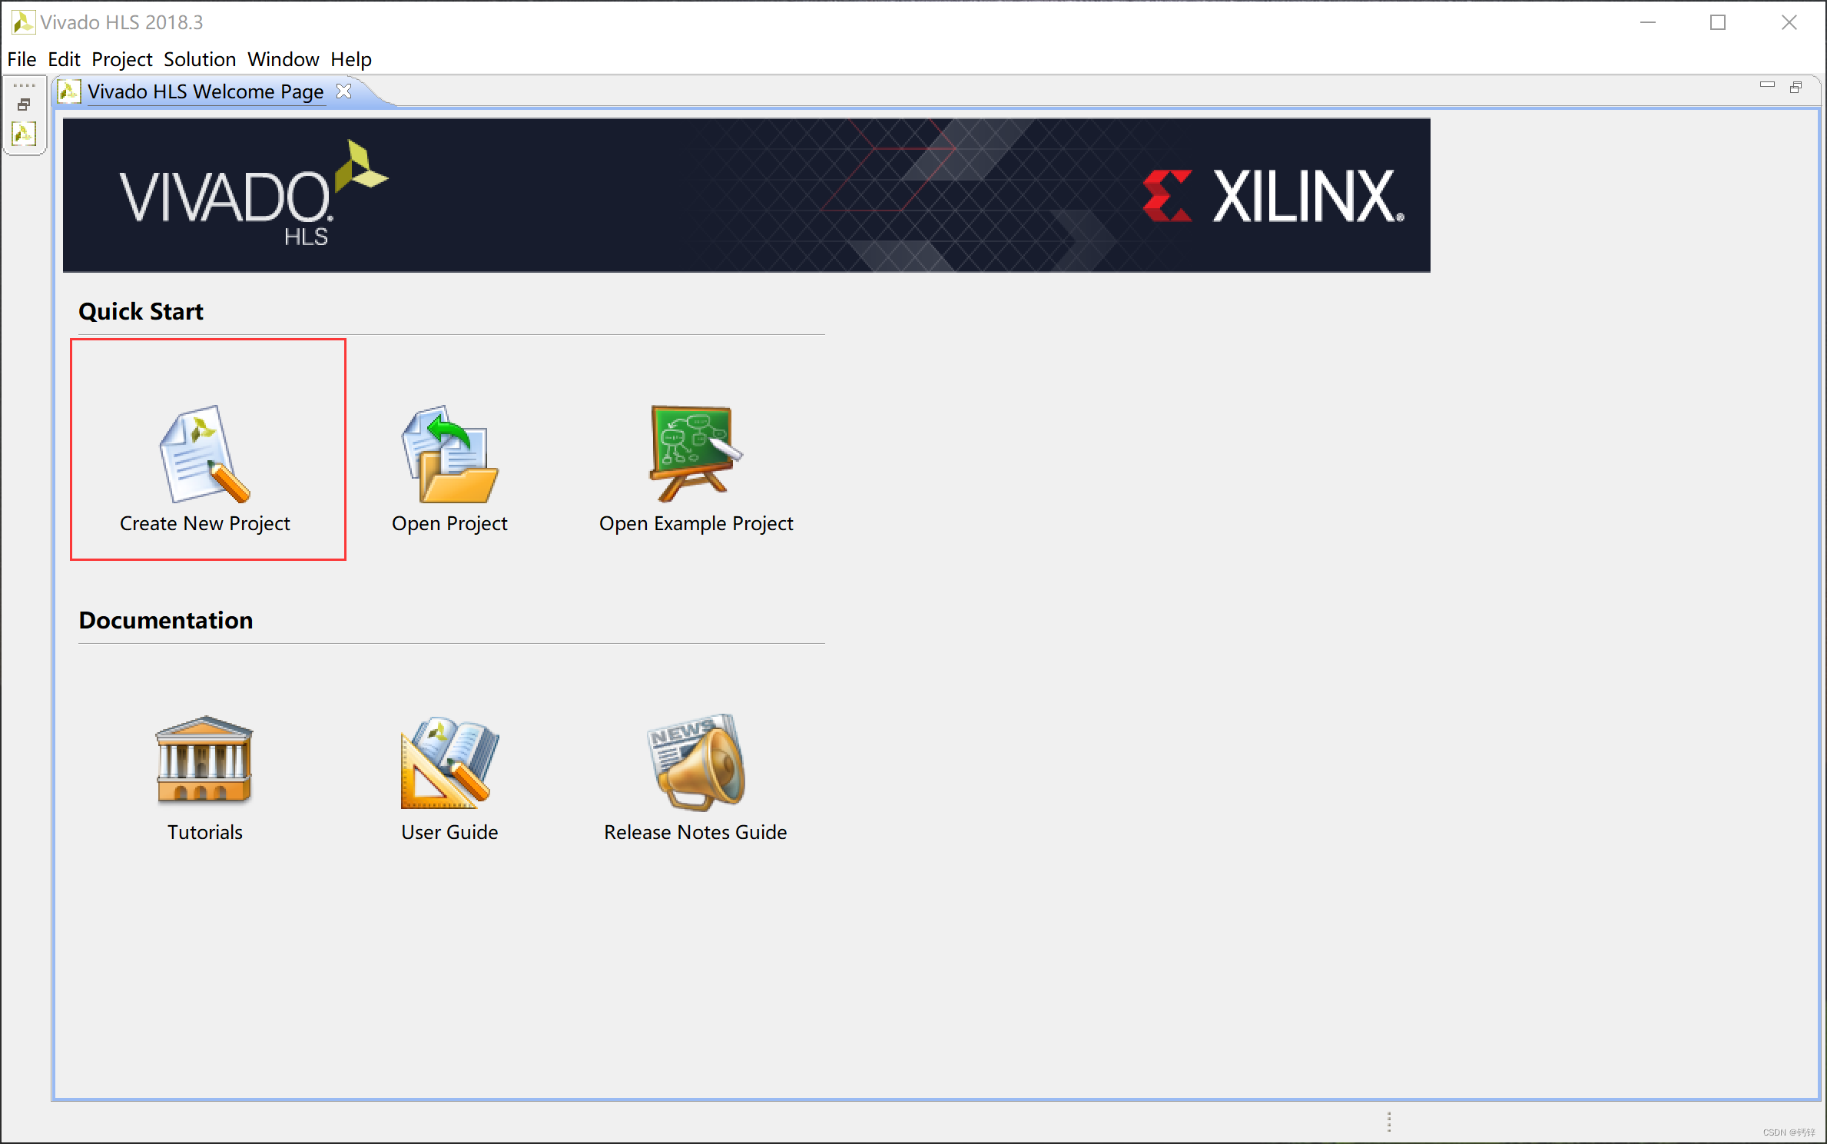1827x1144 pixels.
Task: Click the Xilinx Vivado HLS banner image
Action: click(745, 195)
